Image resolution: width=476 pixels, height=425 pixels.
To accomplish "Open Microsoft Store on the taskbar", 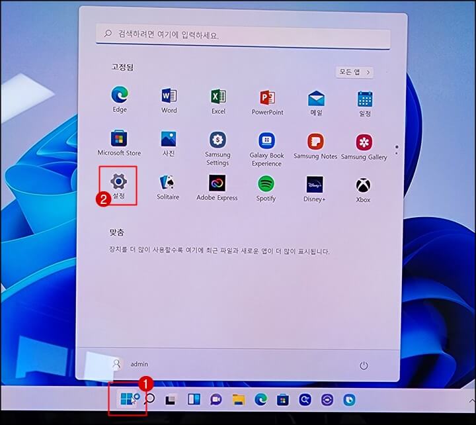I will click(283, 400).
